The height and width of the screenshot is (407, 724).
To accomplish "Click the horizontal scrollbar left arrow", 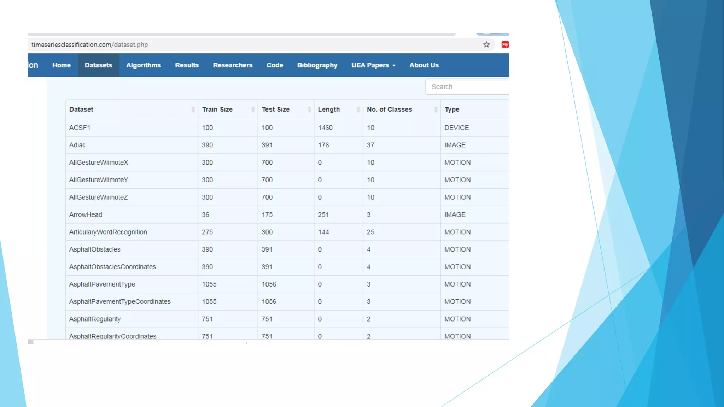I will [30, 342].
